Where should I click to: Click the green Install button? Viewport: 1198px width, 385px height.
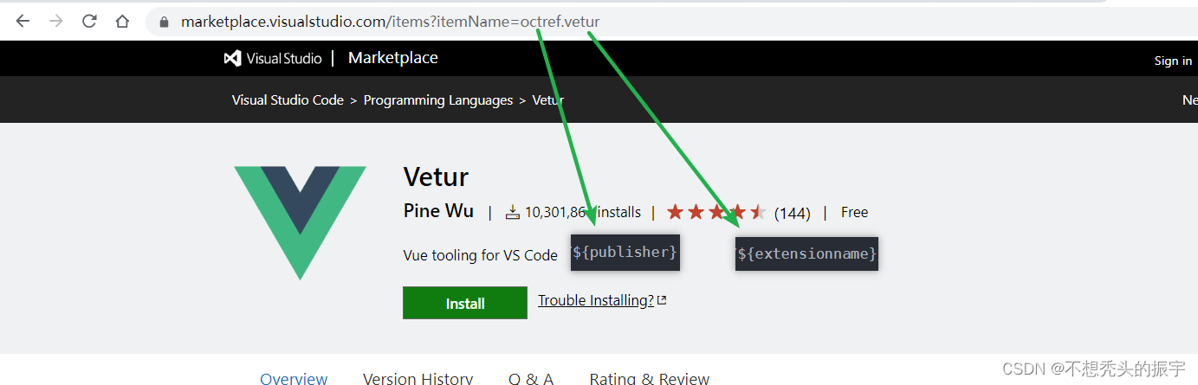coord(465,303)
